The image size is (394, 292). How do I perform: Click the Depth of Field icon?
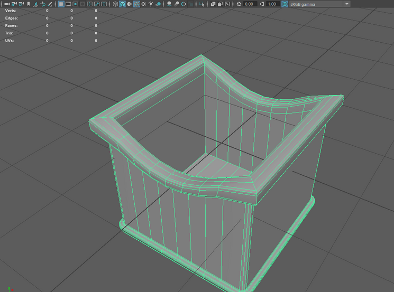point(191,4)
